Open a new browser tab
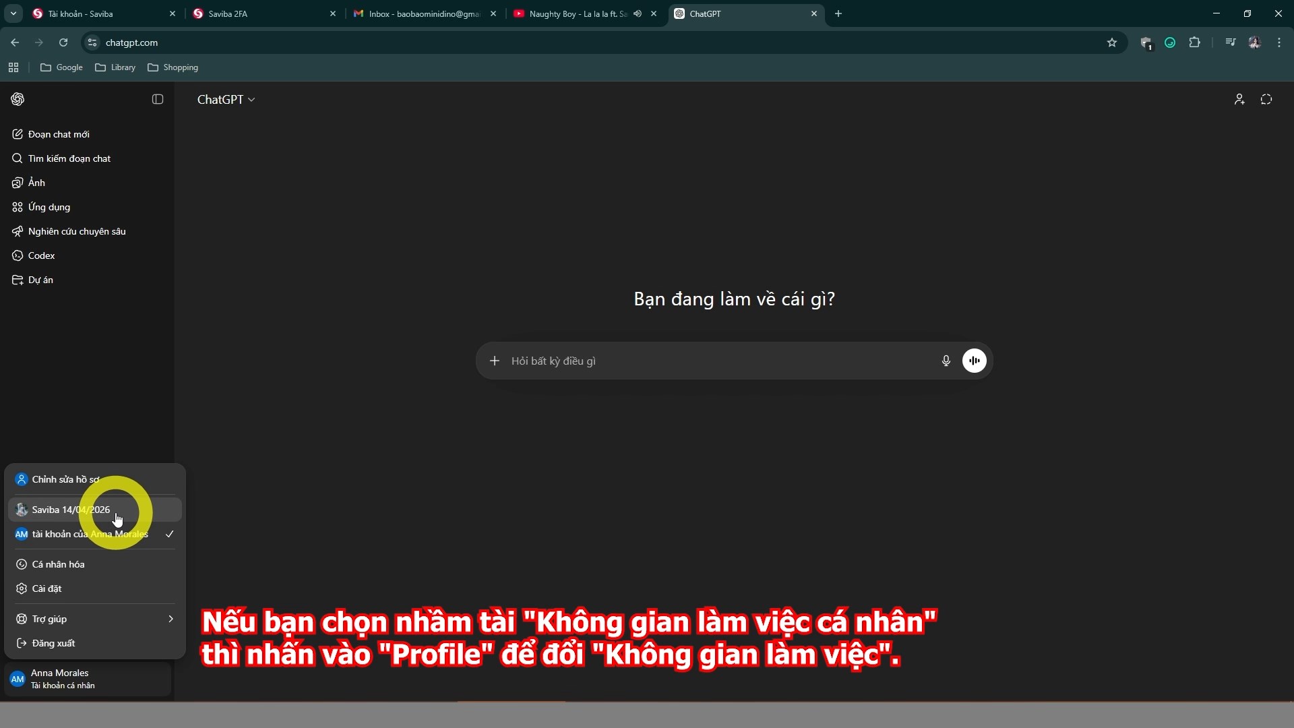Image resolution: width=1294 pixels, height=728 pixels. coord(838,13)
